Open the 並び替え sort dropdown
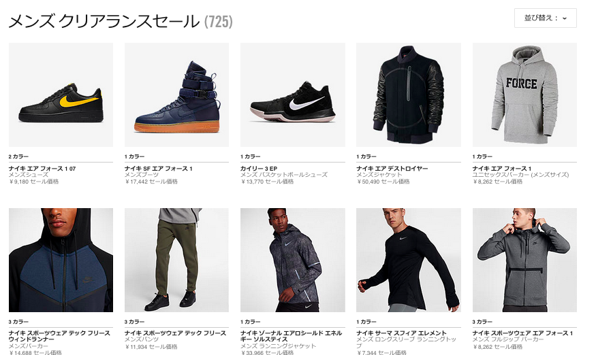 pyautogui.click(x=545, y=18)
